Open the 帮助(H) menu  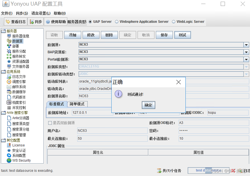pos(60,13)
